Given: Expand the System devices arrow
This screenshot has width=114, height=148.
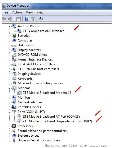Looking at the screenshot, I should [10, 136].
